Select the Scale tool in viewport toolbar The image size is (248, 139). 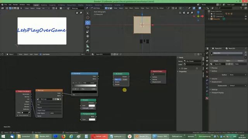pos(88,32)
